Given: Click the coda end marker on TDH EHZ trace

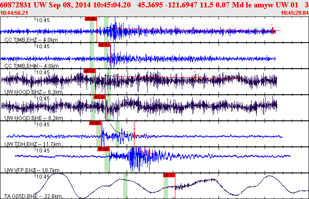Looking at the screenshot, I should [x=134, y=135].
